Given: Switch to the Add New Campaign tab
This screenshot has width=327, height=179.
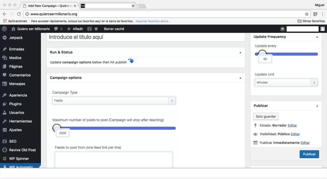Looking at the screenshot, I should coord(49,6).
